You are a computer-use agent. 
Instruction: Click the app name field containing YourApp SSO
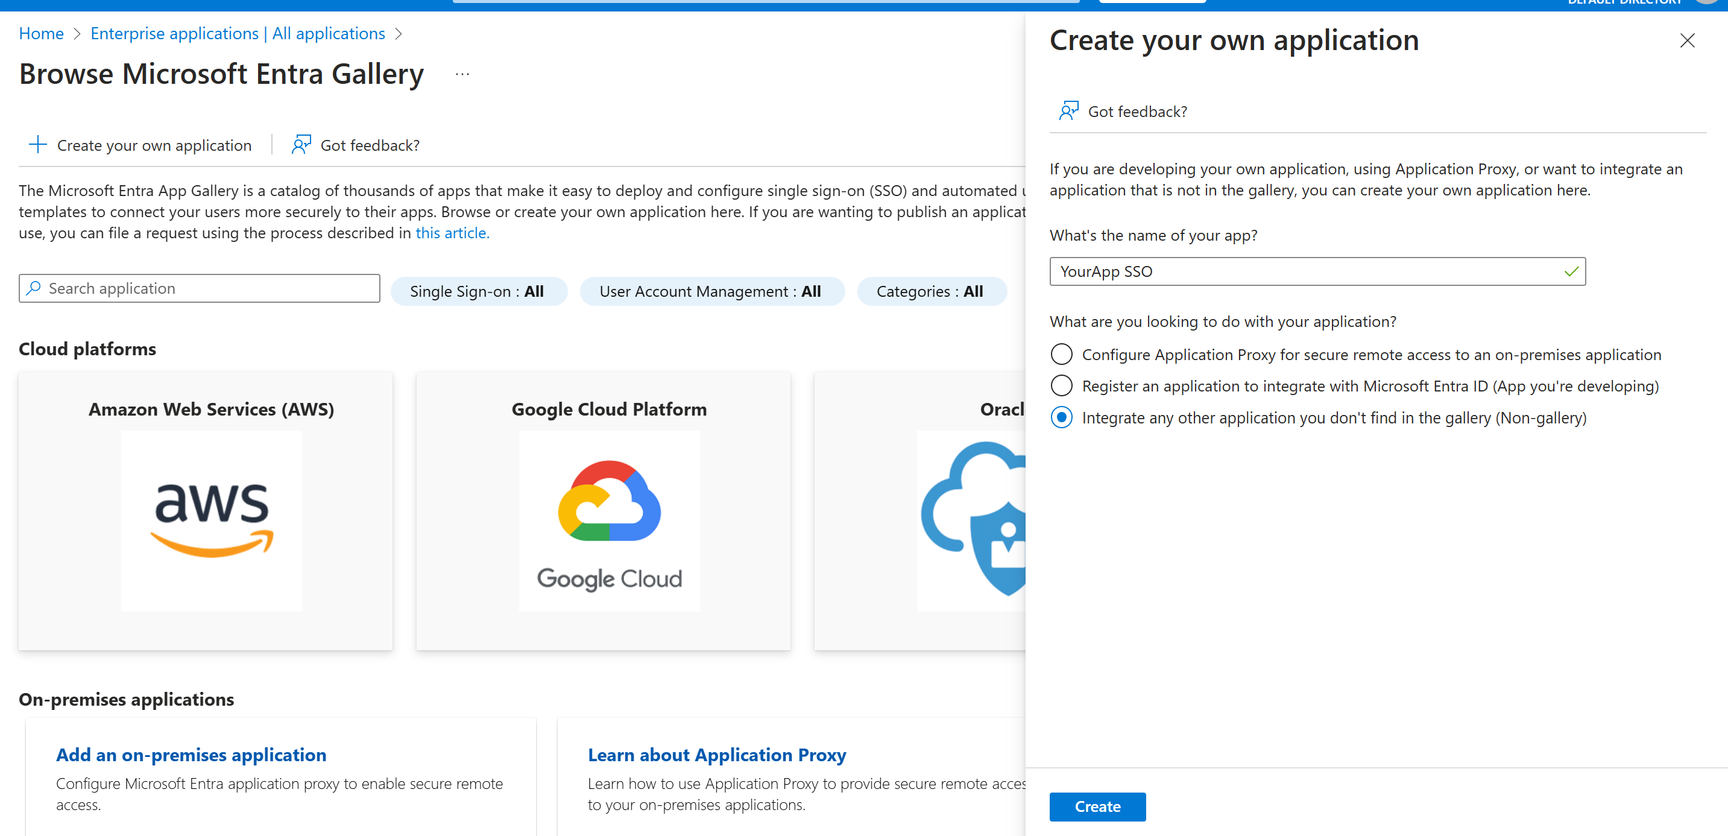pyautogui.click(x=1317, y=272)
